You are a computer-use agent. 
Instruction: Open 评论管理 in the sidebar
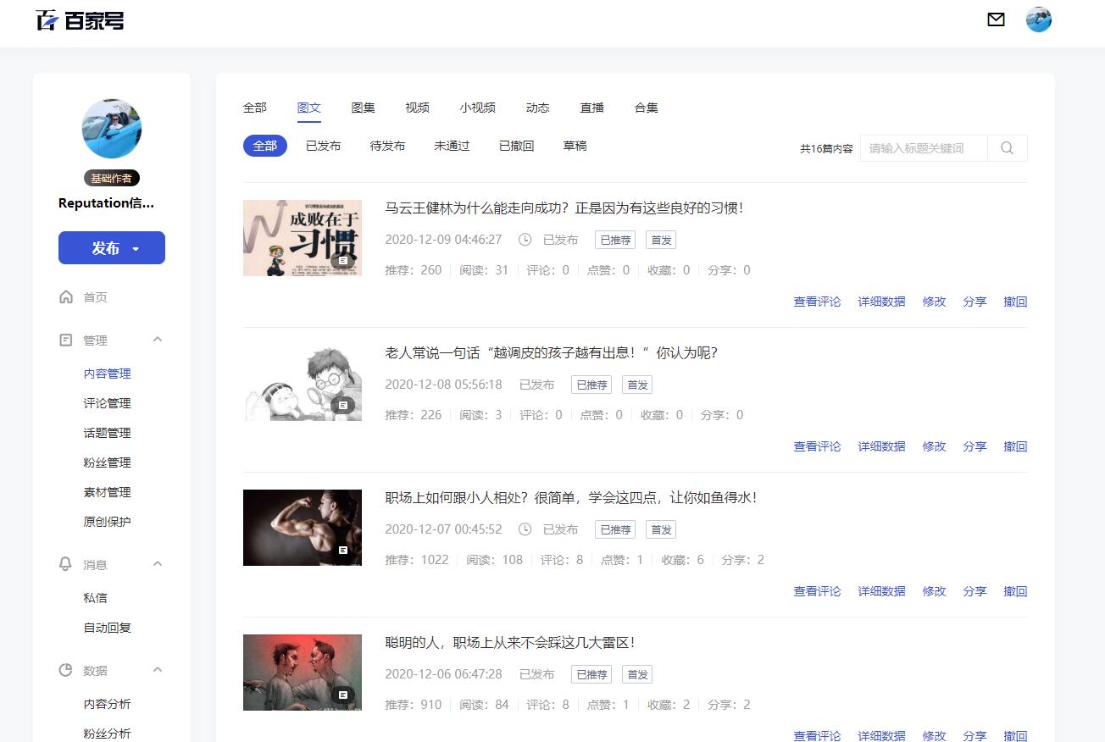click(x=108, y=403)
